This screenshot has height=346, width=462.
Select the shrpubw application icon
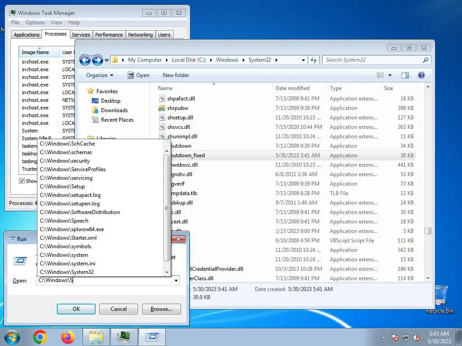pyautogui.click(x=162, y=108)
